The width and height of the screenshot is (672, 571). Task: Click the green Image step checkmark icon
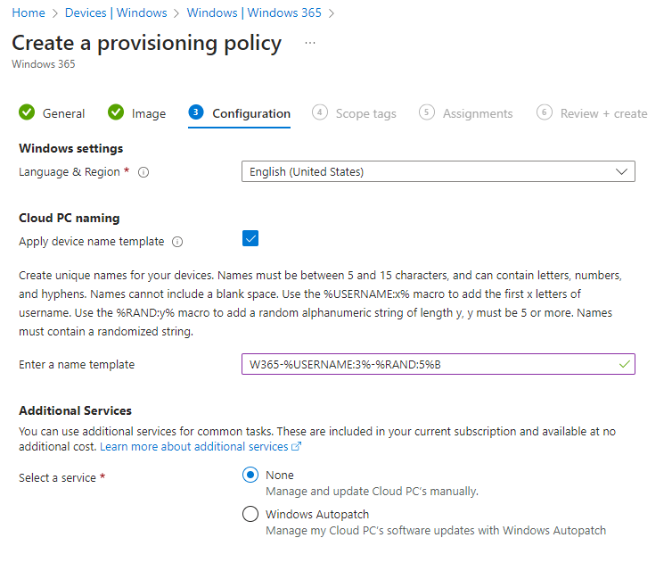tap(116, 112)
